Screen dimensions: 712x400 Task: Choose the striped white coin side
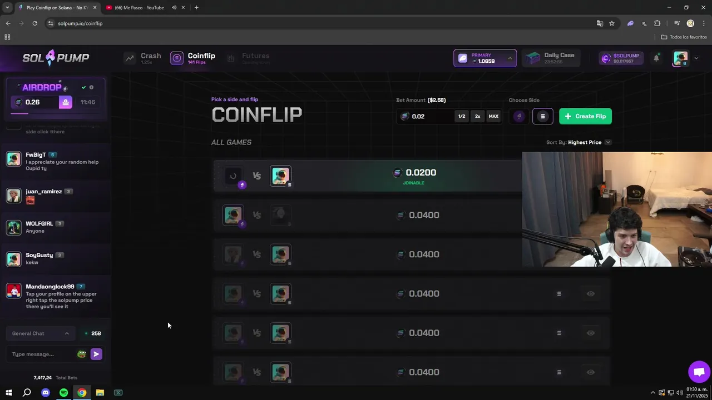pos(543,116)
